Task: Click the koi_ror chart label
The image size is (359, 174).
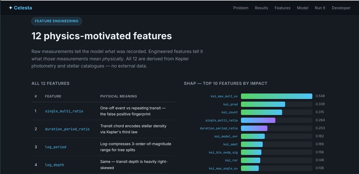Action: pos(232,160)
